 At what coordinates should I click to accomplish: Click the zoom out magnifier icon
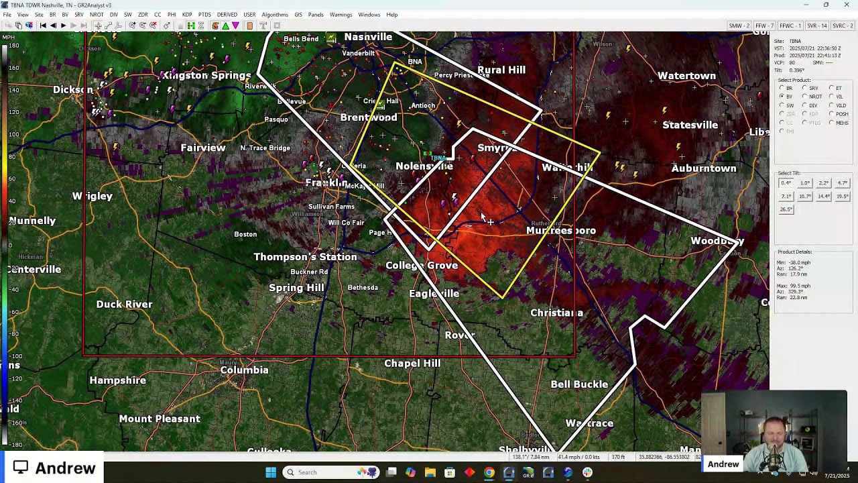[143, 25]
